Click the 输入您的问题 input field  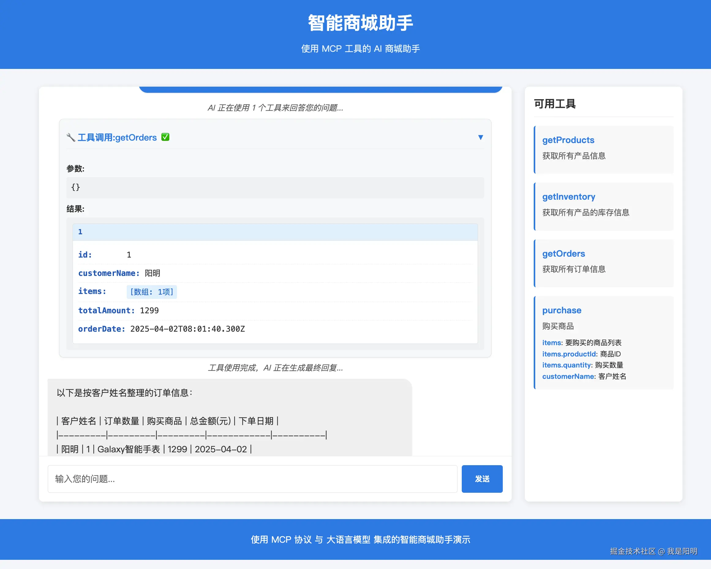coord(252,479)
